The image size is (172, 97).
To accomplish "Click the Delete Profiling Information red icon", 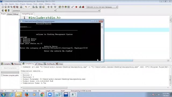I will [x=83, y=7].
